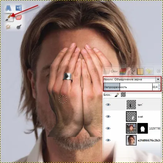
Task: Select the ten' layer thumbnail
Action: tap(131, 105)
